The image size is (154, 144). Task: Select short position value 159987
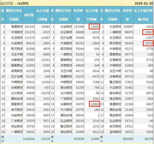coord(128,27)
